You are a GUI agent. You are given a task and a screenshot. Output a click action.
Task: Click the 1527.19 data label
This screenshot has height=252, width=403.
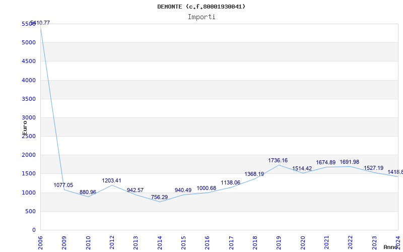pyautogui.click(x=373, y=168)
